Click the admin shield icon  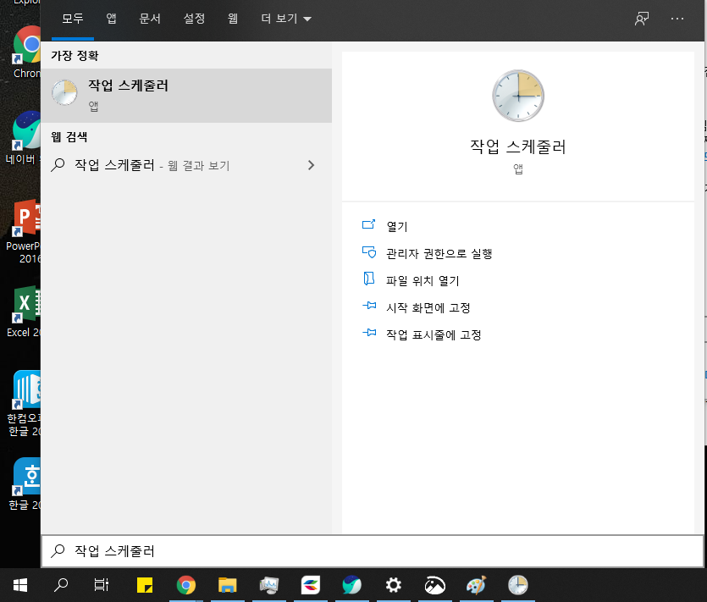point(369,252)
